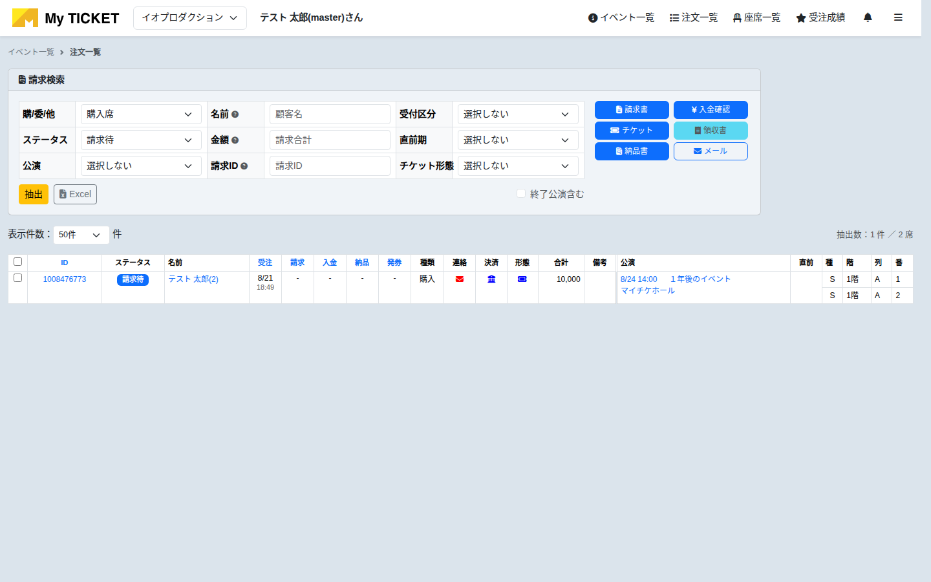Screen dimensions: 931x582
Task: Click the 金額 help icon
Action: coord(235,140)
